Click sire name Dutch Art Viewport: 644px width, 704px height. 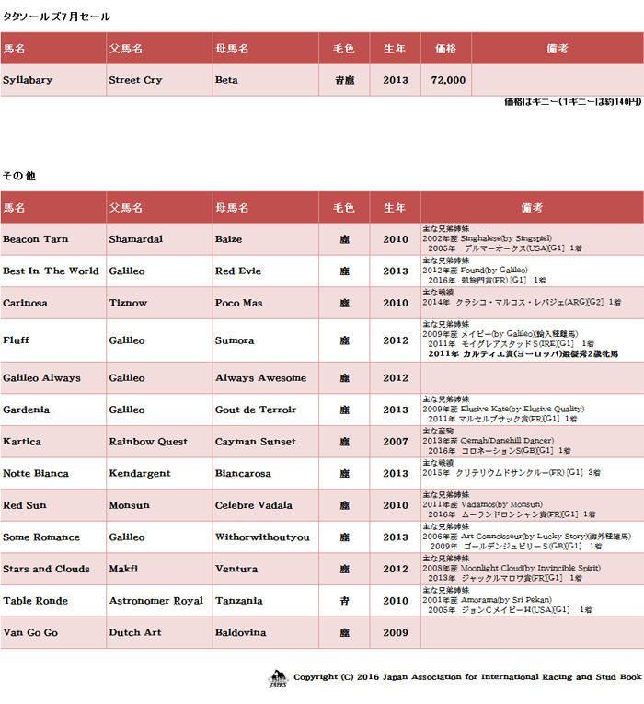(x=135, y=632)
